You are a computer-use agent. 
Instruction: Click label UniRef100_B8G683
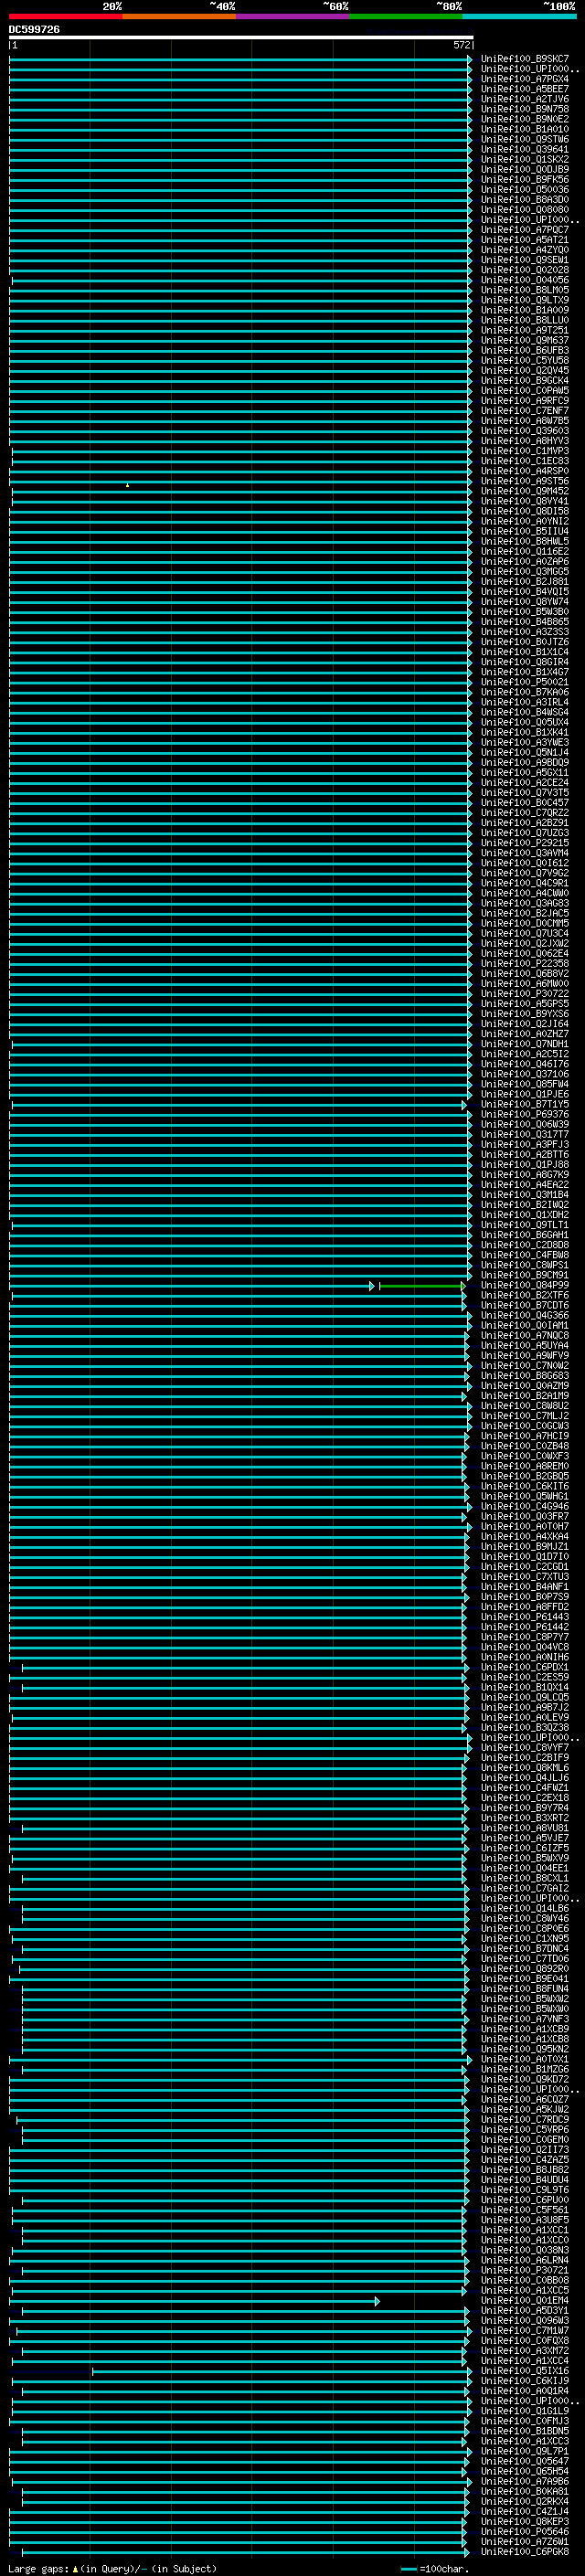(524, 1376)
